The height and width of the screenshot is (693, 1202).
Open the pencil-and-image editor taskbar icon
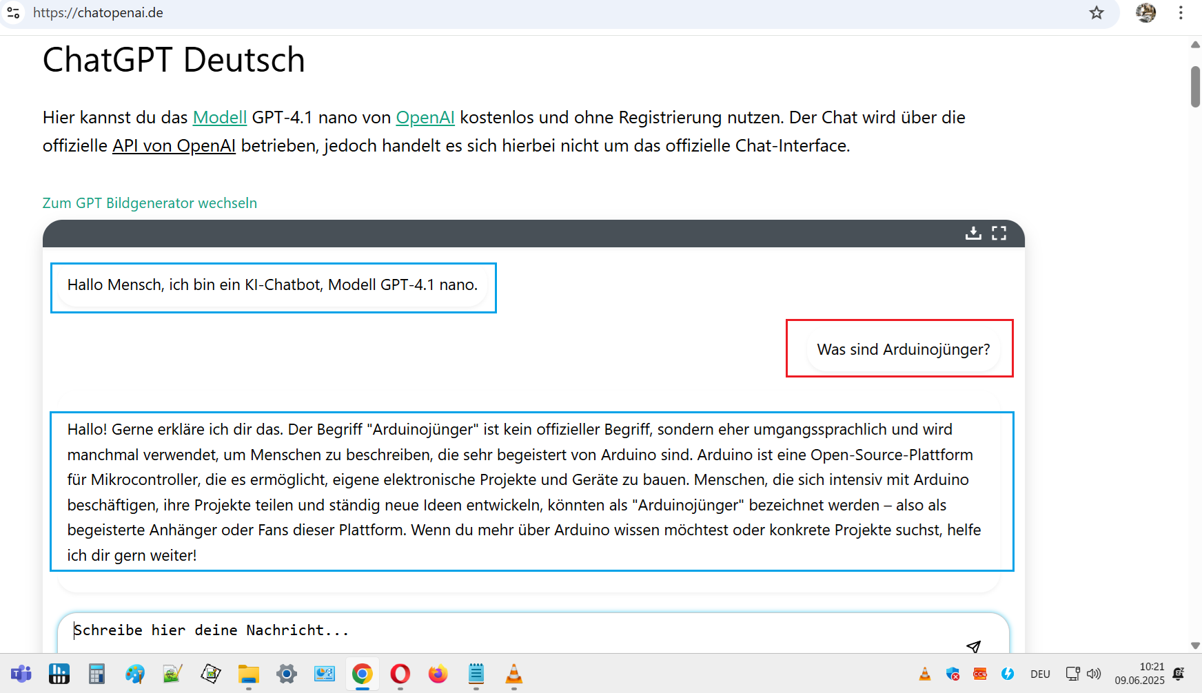click(172, 674)
